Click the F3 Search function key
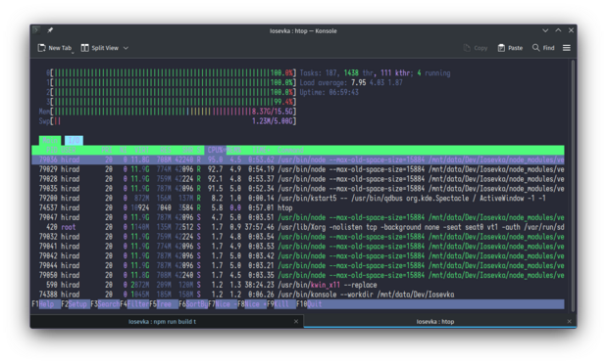607x364 pixels. click(105, 304)
